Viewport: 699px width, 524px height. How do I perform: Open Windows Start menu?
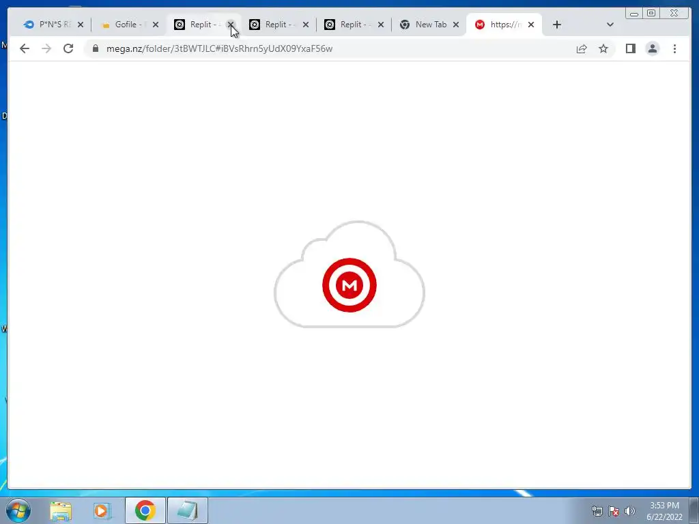pyautogui.click(x=18, y=510)
